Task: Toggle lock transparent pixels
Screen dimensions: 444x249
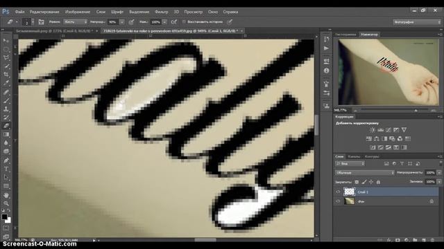Action: point(357,182)
